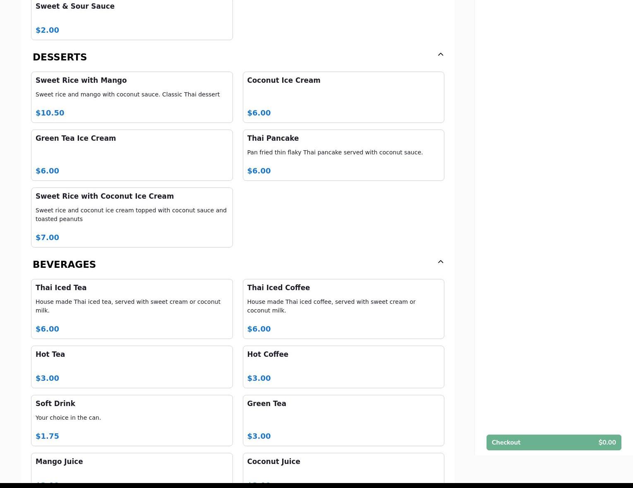Viewport: 633px width, 488px height.
Task: Click the BEVERAGES section heading
Action: tap(64, 264)
